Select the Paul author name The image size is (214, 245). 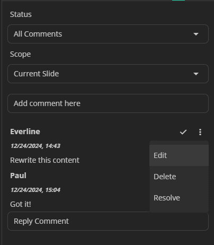(x=18, y=176)
